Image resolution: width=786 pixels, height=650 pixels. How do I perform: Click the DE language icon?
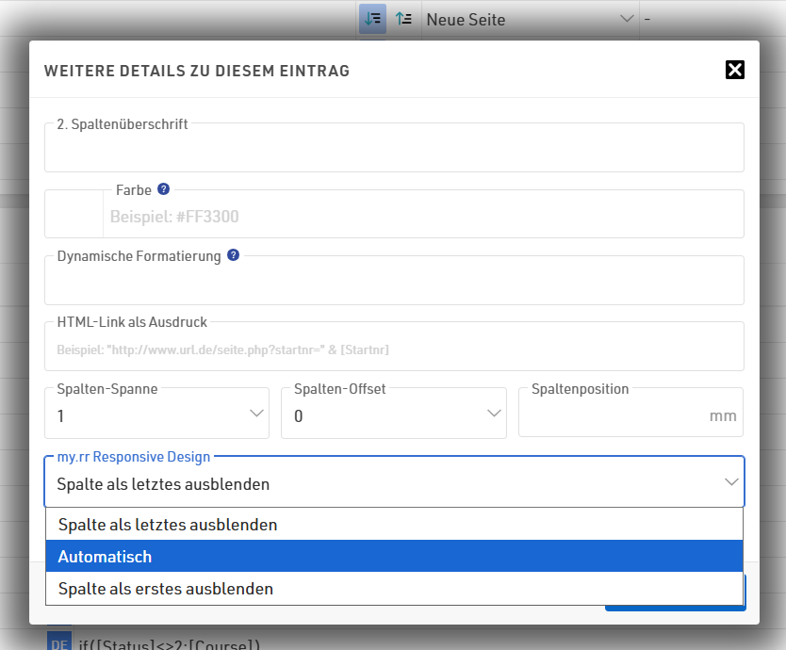[59, 642]
